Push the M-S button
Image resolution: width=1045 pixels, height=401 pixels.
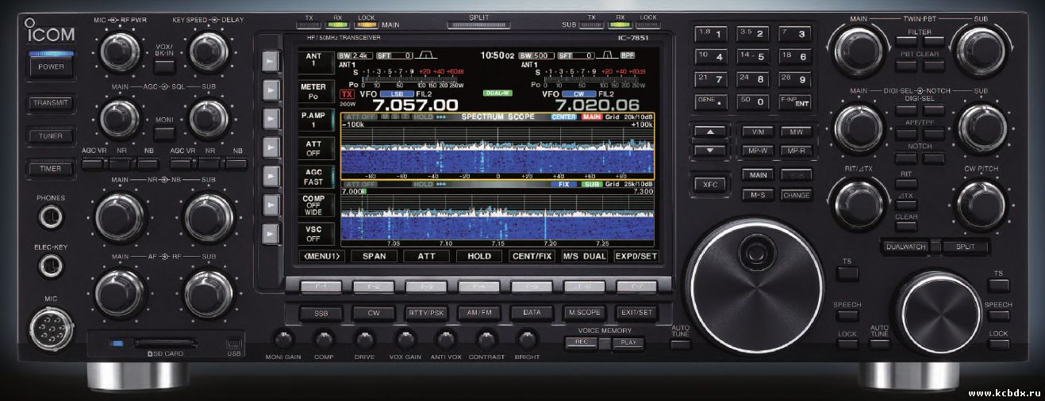pos(757,195)
